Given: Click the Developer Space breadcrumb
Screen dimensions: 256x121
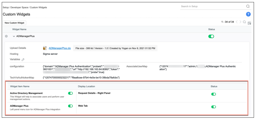Looking at the screenshot, I should click(19, 7).
